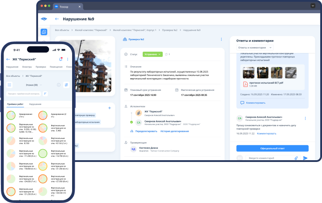This screenshot has height=203, width=322.
Task: Click the лабораторные испытания tag
Action: pos(87,122)
